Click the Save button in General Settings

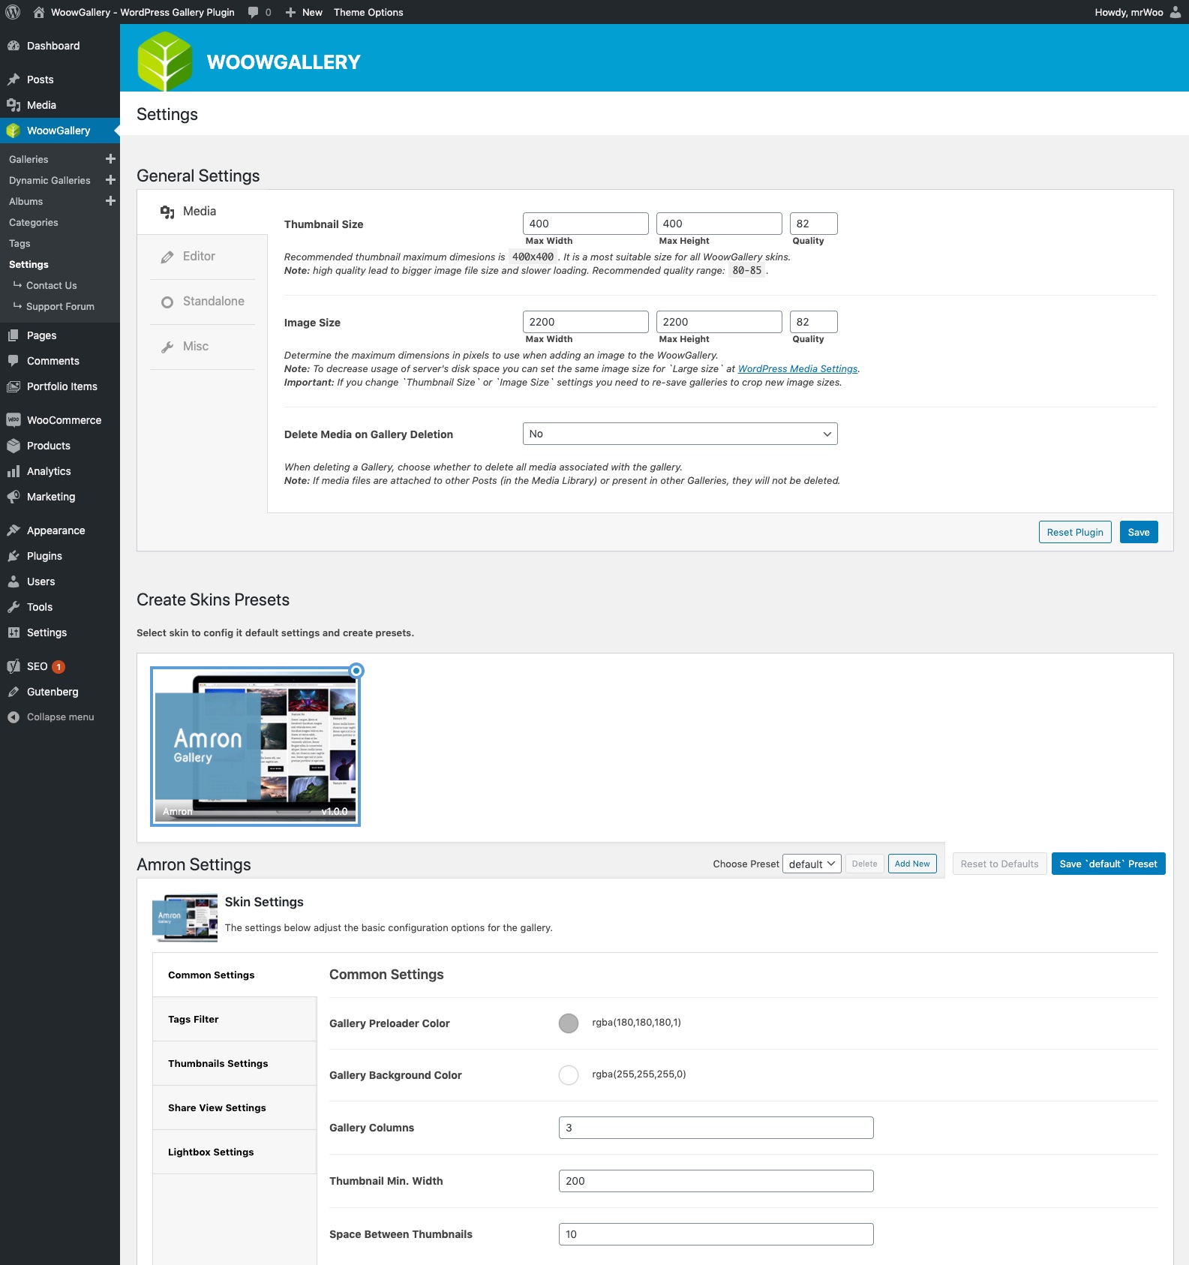[x=1139, y=532]
